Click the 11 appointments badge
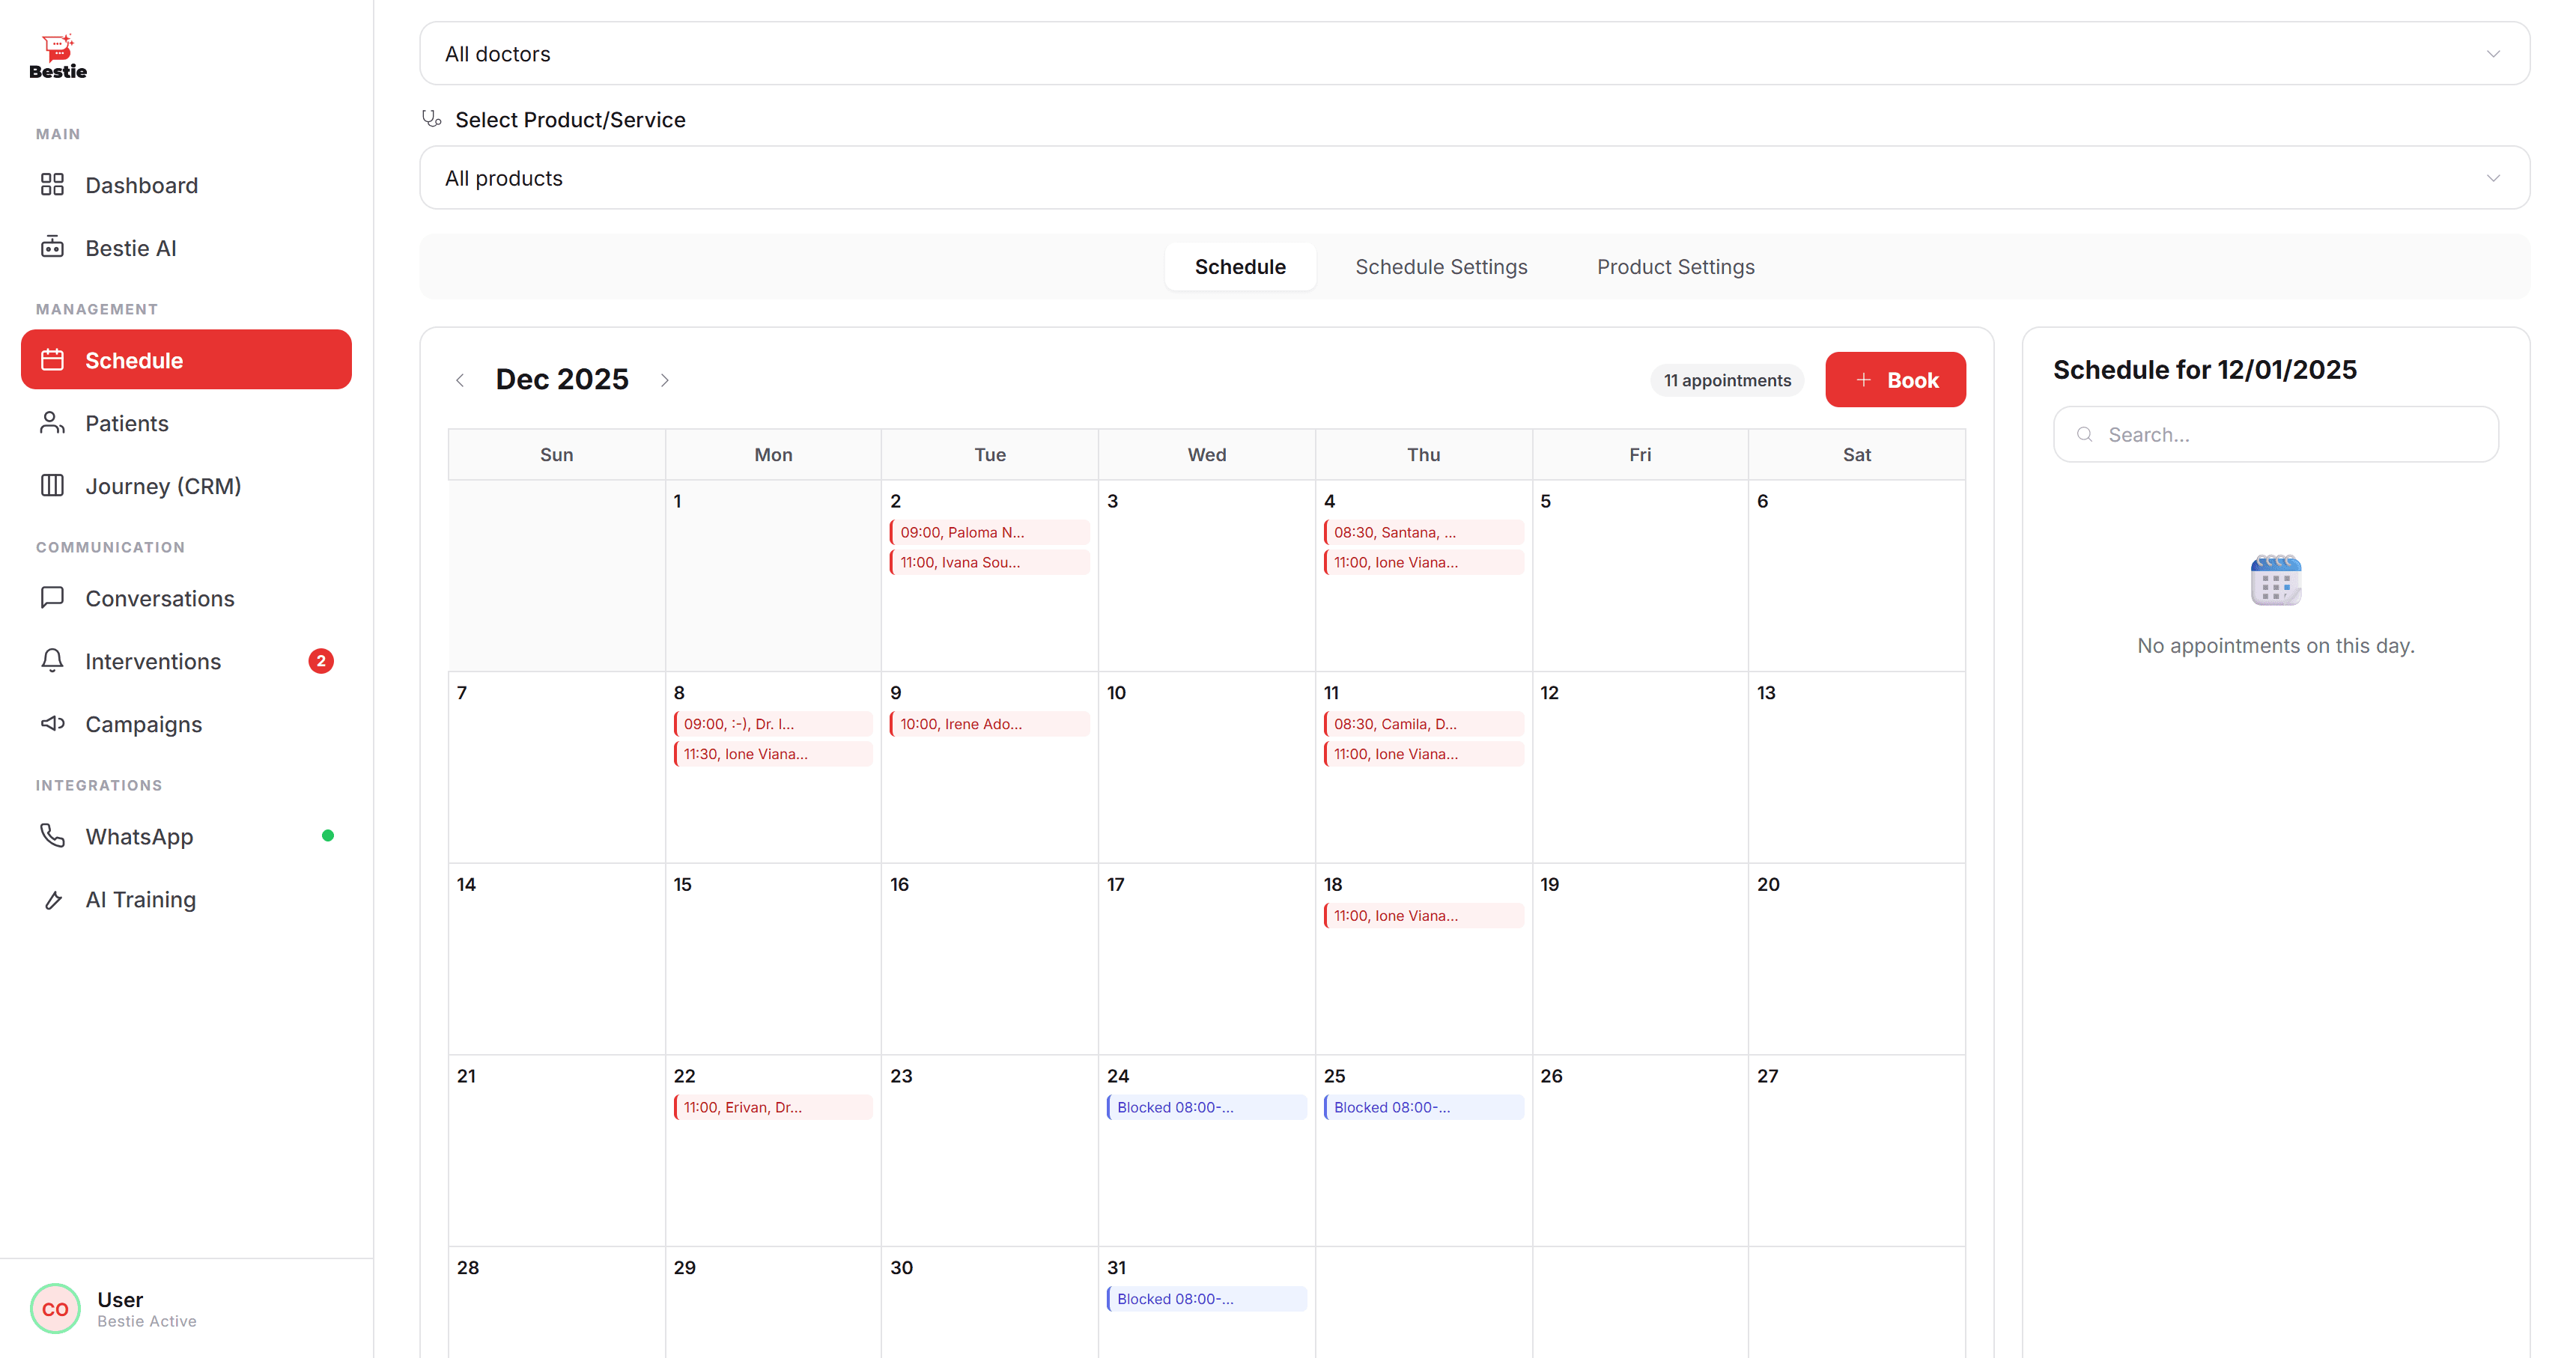 [1727, 380]
